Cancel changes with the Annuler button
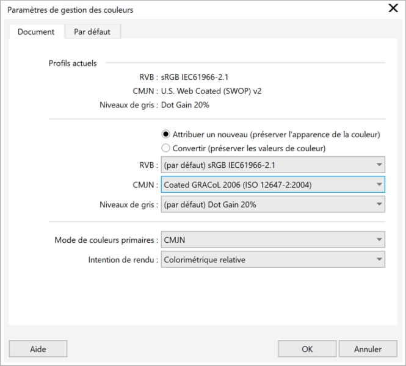406x366 pixels. (368, 349)
